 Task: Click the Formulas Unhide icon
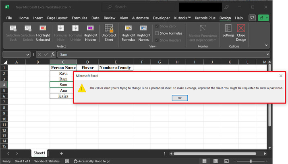[x=75, y=28]
